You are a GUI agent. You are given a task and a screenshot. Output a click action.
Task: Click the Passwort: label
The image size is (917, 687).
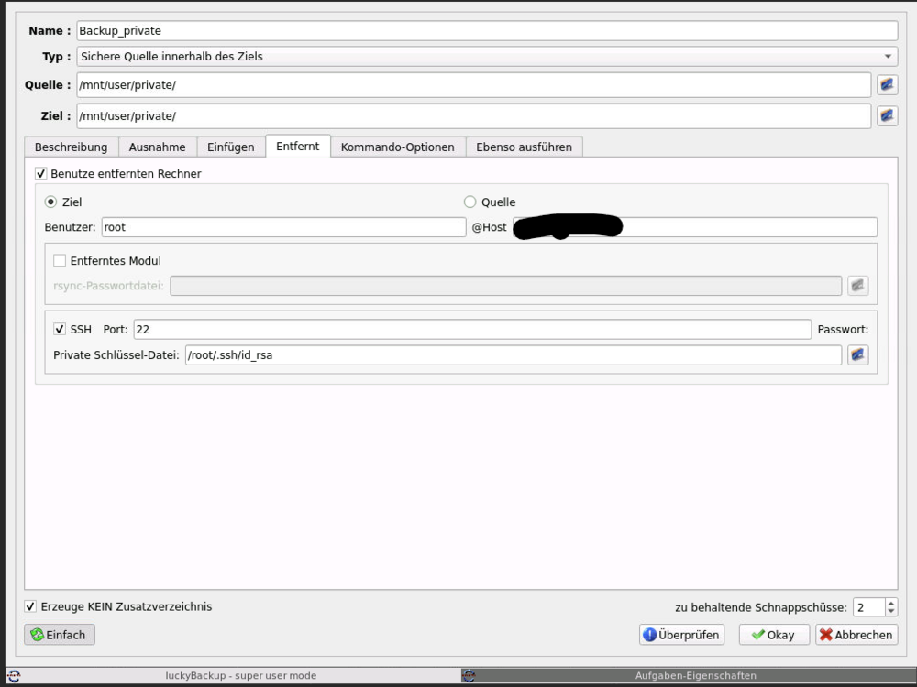[843, 329]
